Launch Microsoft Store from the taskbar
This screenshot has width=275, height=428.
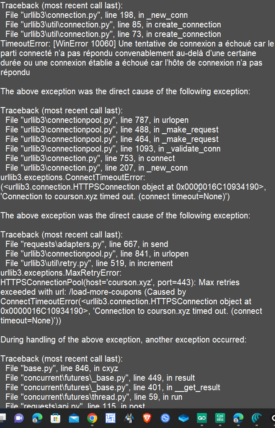56,418
